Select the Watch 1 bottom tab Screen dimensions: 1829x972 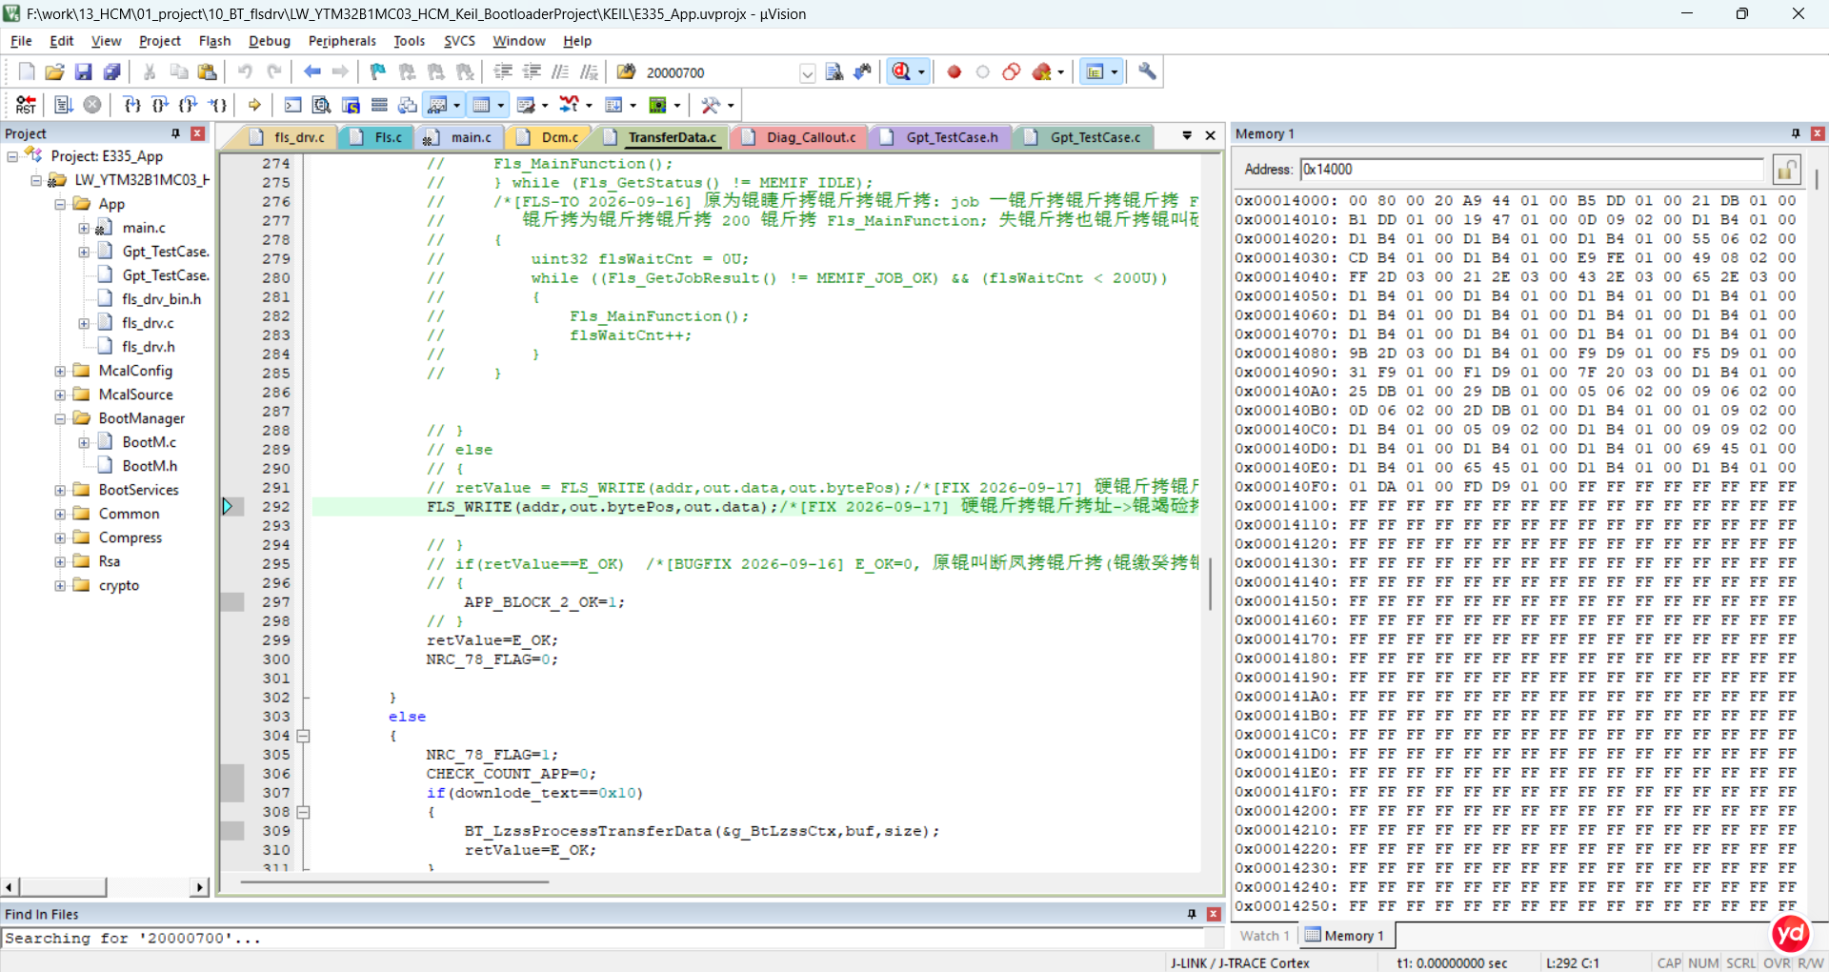pos(1265,936)
